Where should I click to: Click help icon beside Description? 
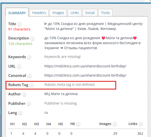pos(32,39)
